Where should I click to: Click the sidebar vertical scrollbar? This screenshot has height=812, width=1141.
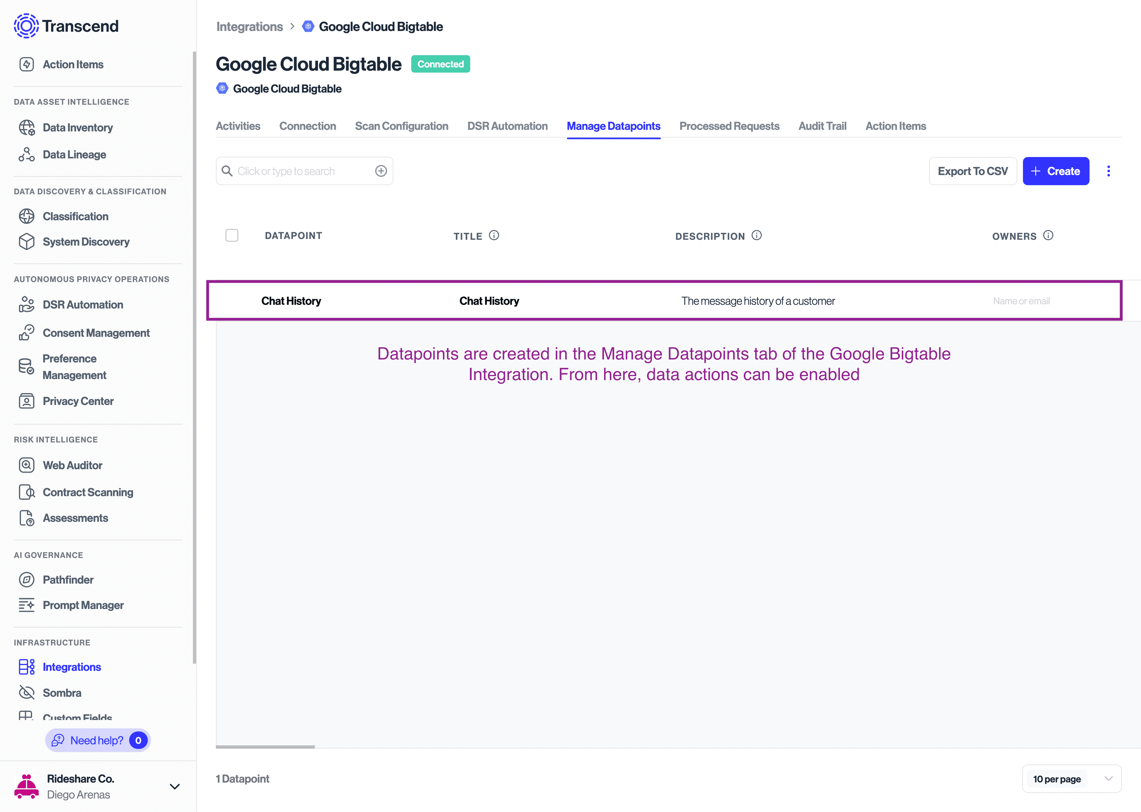point(194,357)
